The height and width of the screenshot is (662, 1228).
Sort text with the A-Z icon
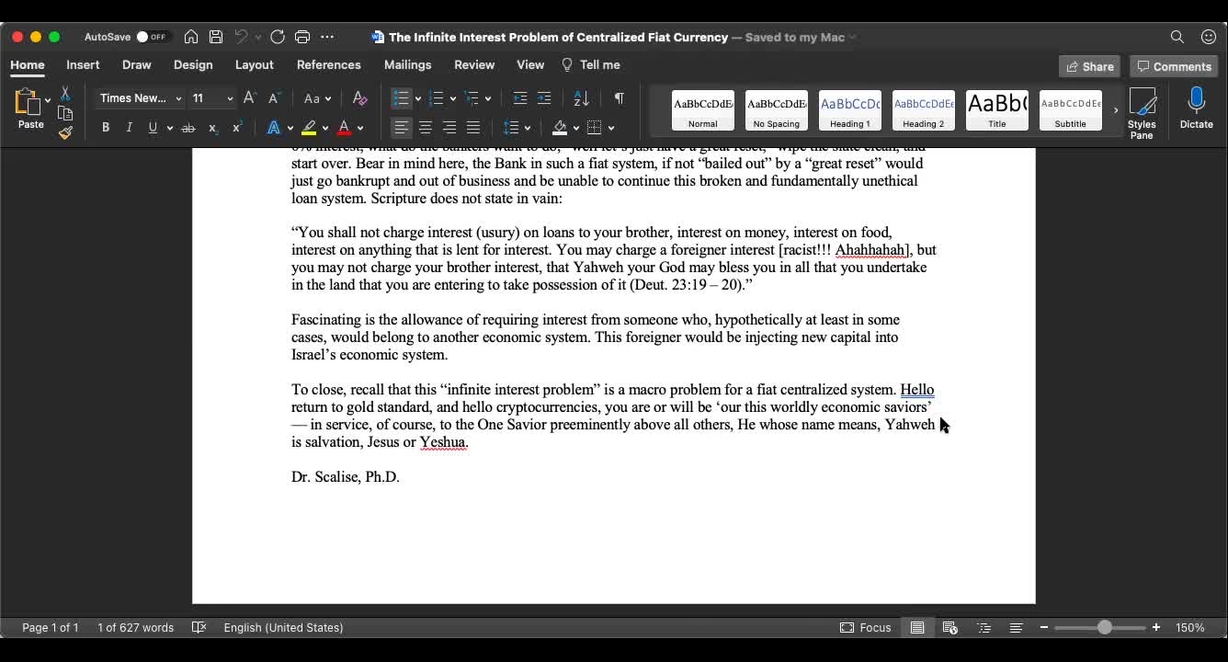(581, 98)
